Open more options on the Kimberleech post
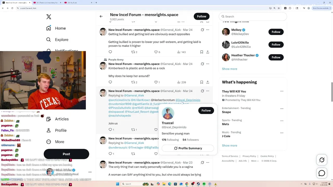Viewport: 333px width, 187px height. [x=208, y=64]
